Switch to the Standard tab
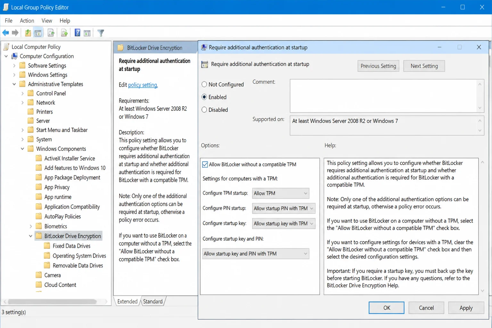 click(153, 301)
